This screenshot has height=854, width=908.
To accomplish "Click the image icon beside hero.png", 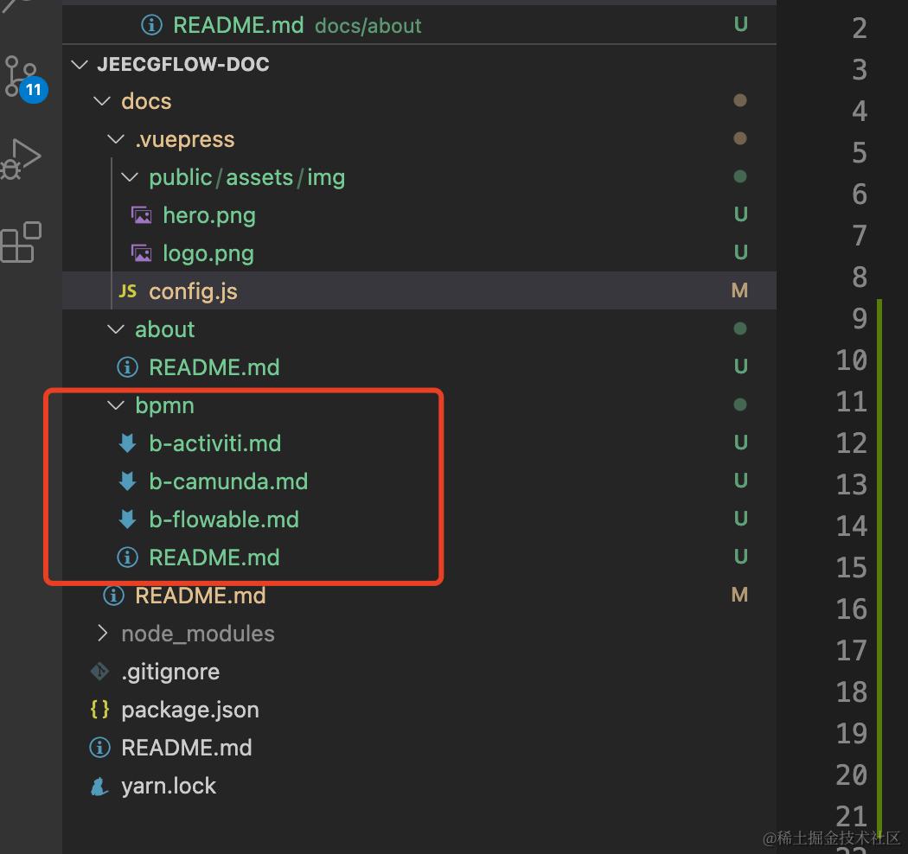I will coord(141,215).
